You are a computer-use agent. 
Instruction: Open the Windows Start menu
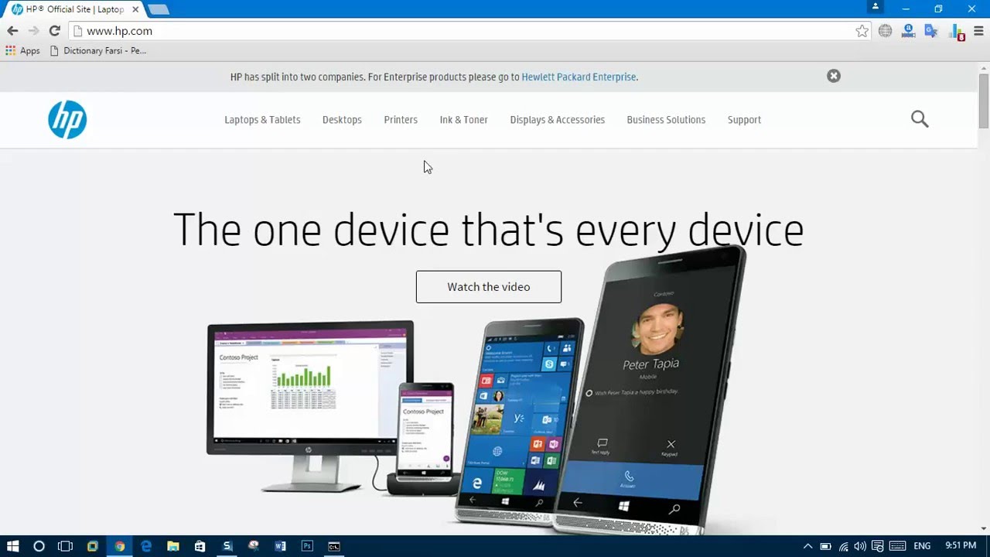(12, 546)
